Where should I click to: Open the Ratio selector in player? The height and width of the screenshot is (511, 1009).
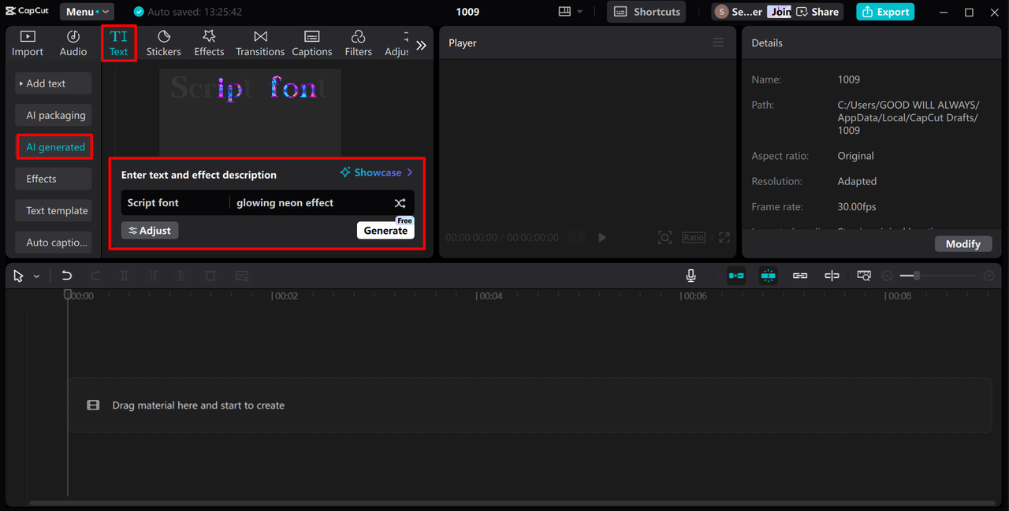point(694,237)
